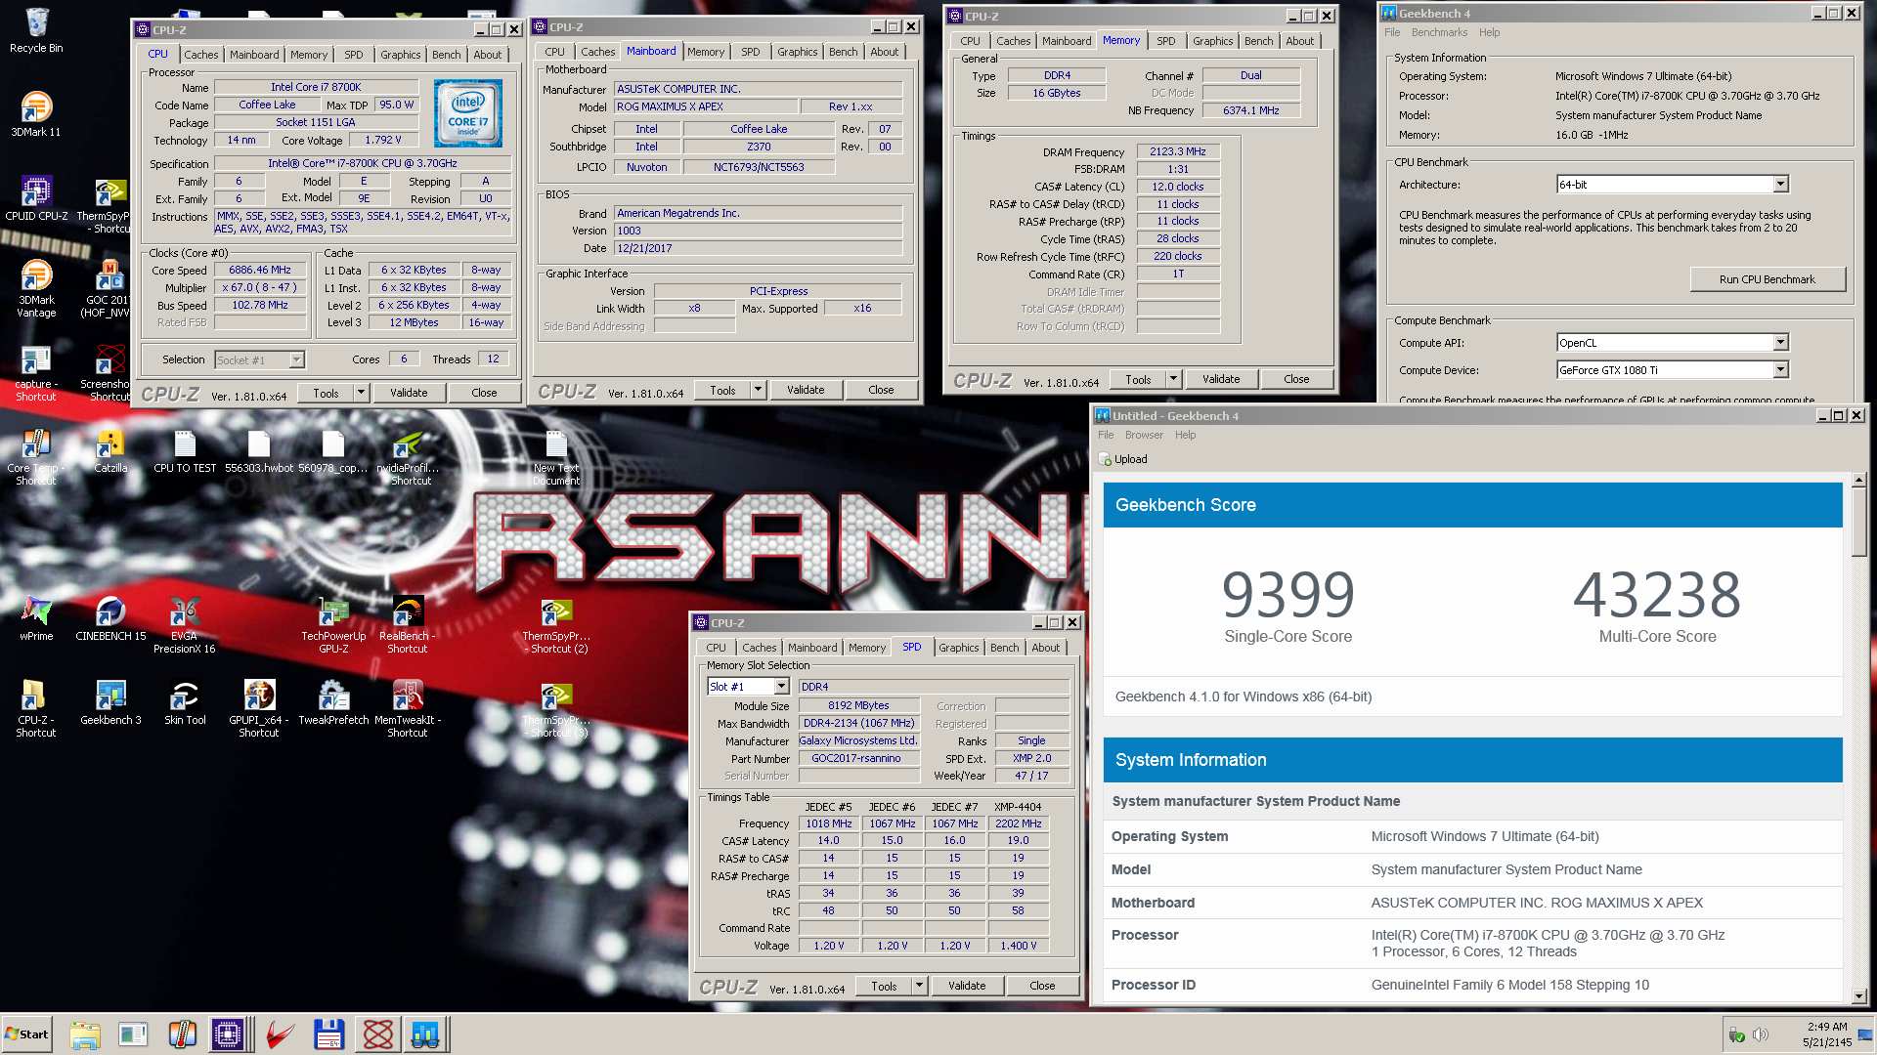The width and height of the screenshot is (1877, 1055).
Task: Open Tools dropdown arrow in SPD window
Action: (x=919, y=986)
